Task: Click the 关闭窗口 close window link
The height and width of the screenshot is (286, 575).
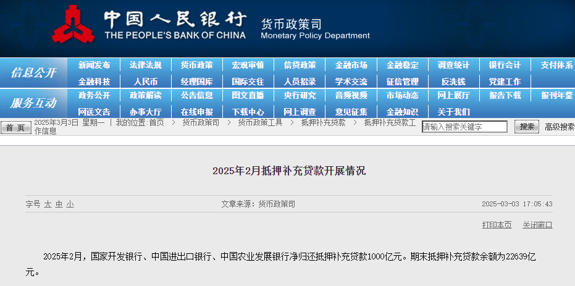Action: [537, 225]
